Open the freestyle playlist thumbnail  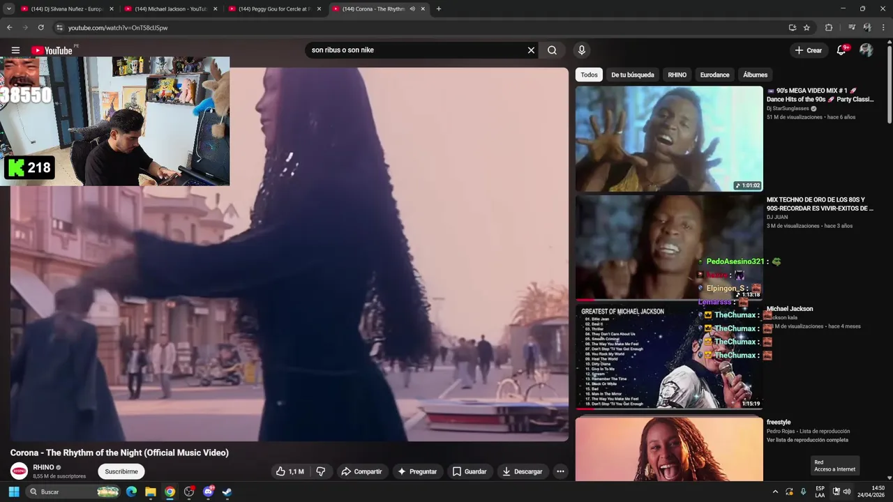669,448
